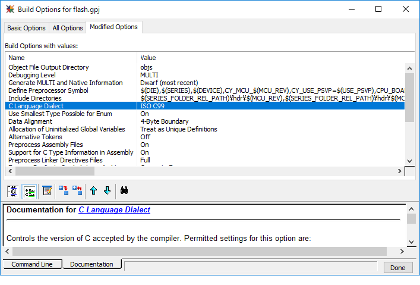The height and width of the screenshot is (285, 420).
Task: Switch to the Basic Options tab
Action: click(x=26, y=28)
